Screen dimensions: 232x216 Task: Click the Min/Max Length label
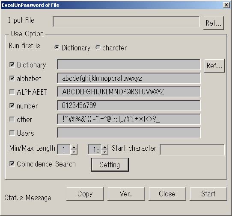pyautogui.click(x=32, y=148)
